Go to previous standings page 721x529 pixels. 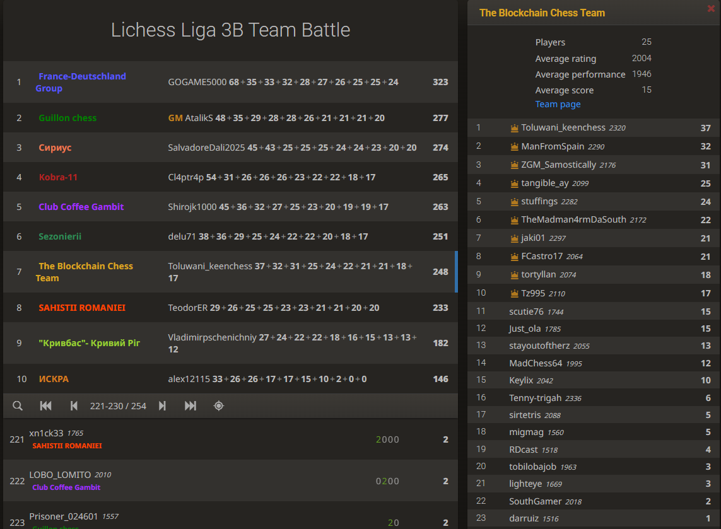(x=74, y=406)
